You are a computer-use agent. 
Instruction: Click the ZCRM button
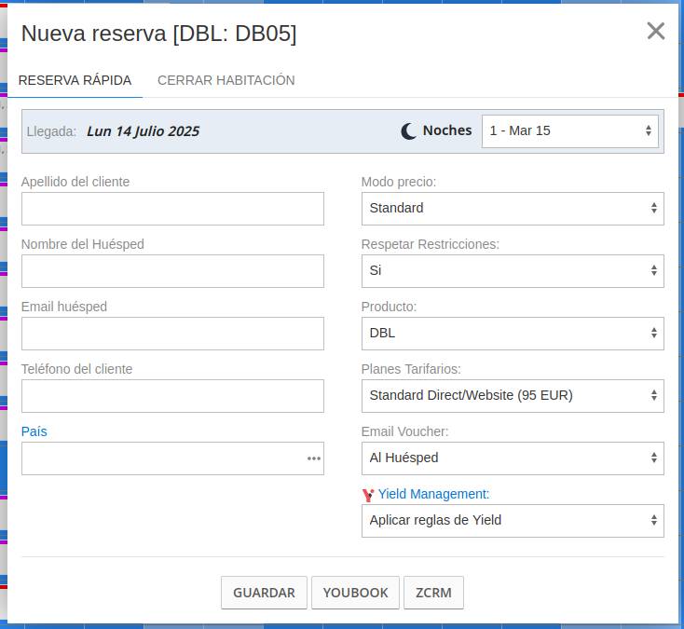tap(433, 593)
